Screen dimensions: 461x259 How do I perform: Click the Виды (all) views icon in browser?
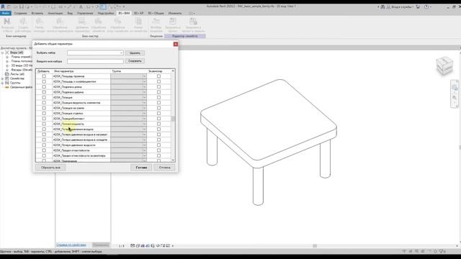[7, 53]
